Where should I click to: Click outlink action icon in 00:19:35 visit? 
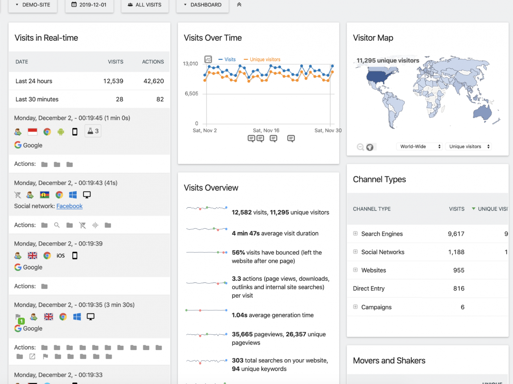click(32, 357)
